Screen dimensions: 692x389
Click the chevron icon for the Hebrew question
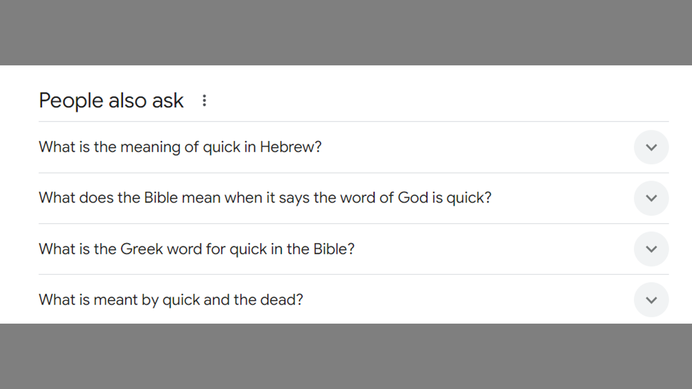pos(651,147)
